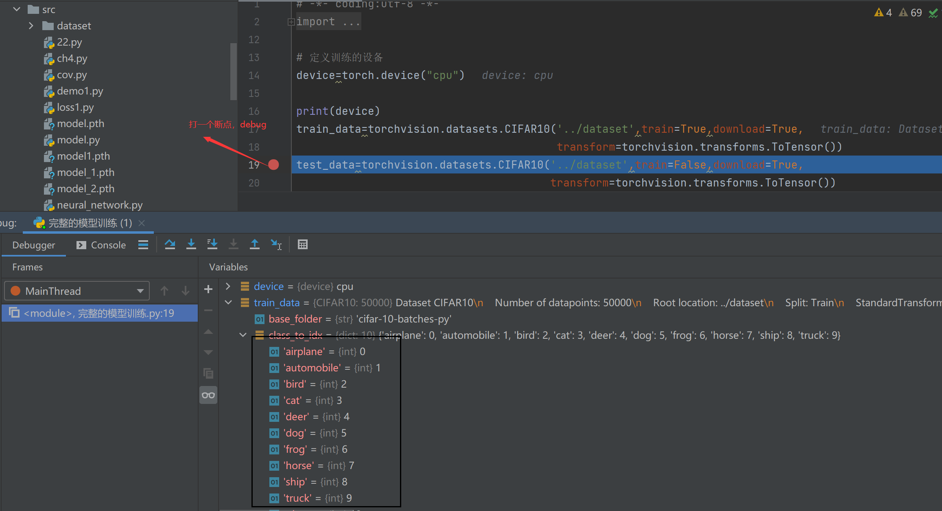Click Force Step Into icon
This screenshot has width=942, height=511.
[x=234, y=244]
